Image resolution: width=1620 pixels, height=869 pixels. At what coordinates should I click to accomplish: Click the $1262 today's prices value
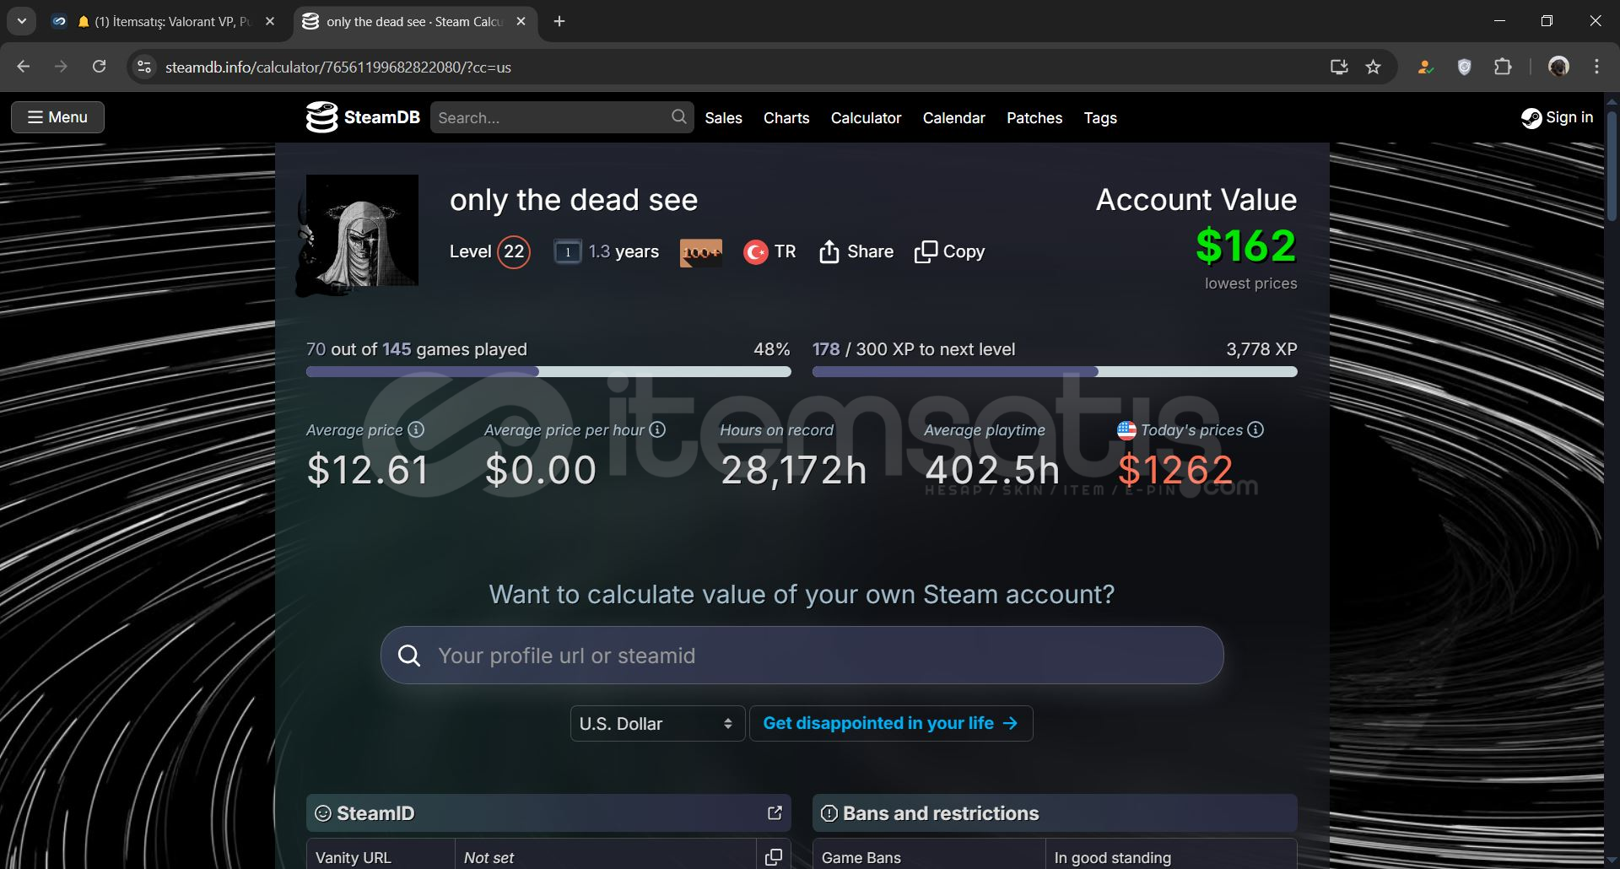point(1175,470)
